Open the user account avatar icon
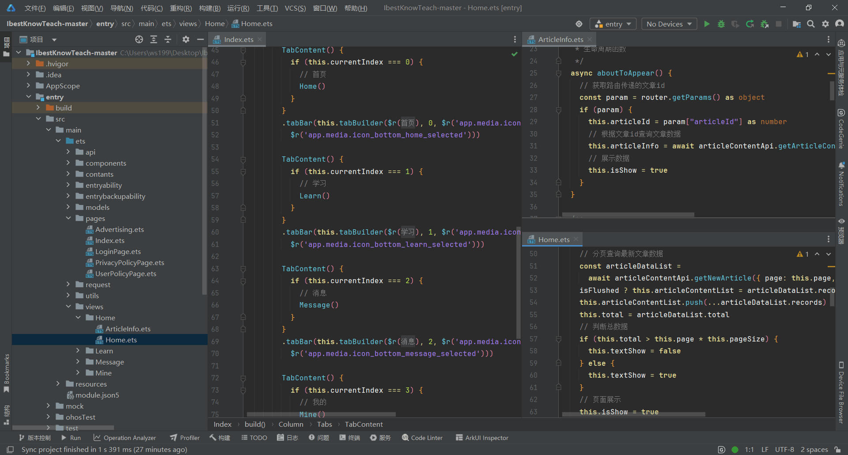Viewport: 848px width, 455px height. coord(840,24)
